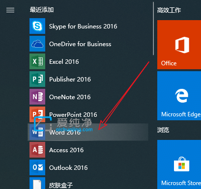
Task: Open the Office tile
Action: [179, 45]
